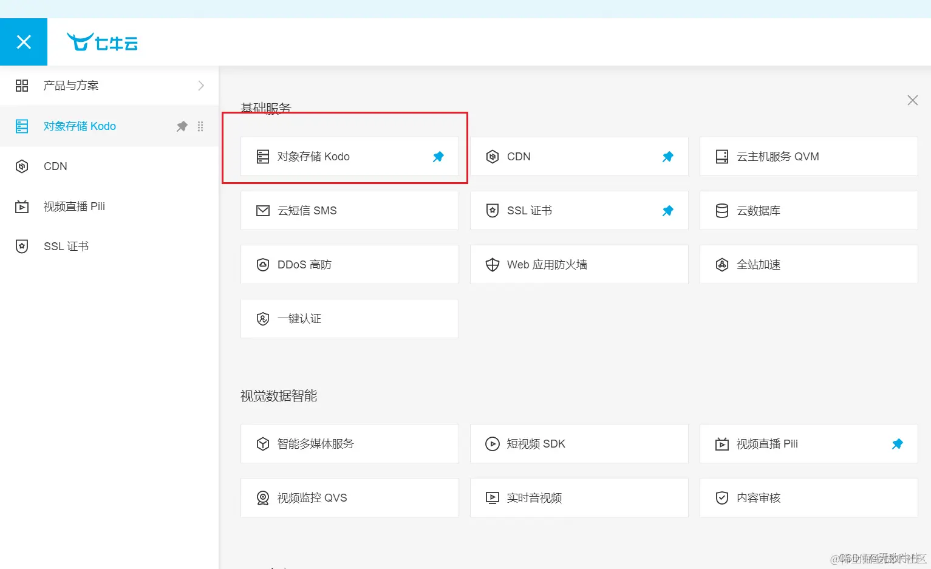931x569 pixels.
Task: Close the sidebar with the blue X button
Action: [x=24, y=42]
